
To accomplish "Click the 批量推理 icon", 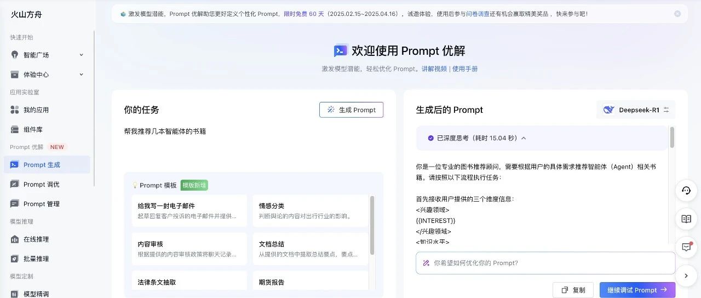I will click(x=15, y=259).
